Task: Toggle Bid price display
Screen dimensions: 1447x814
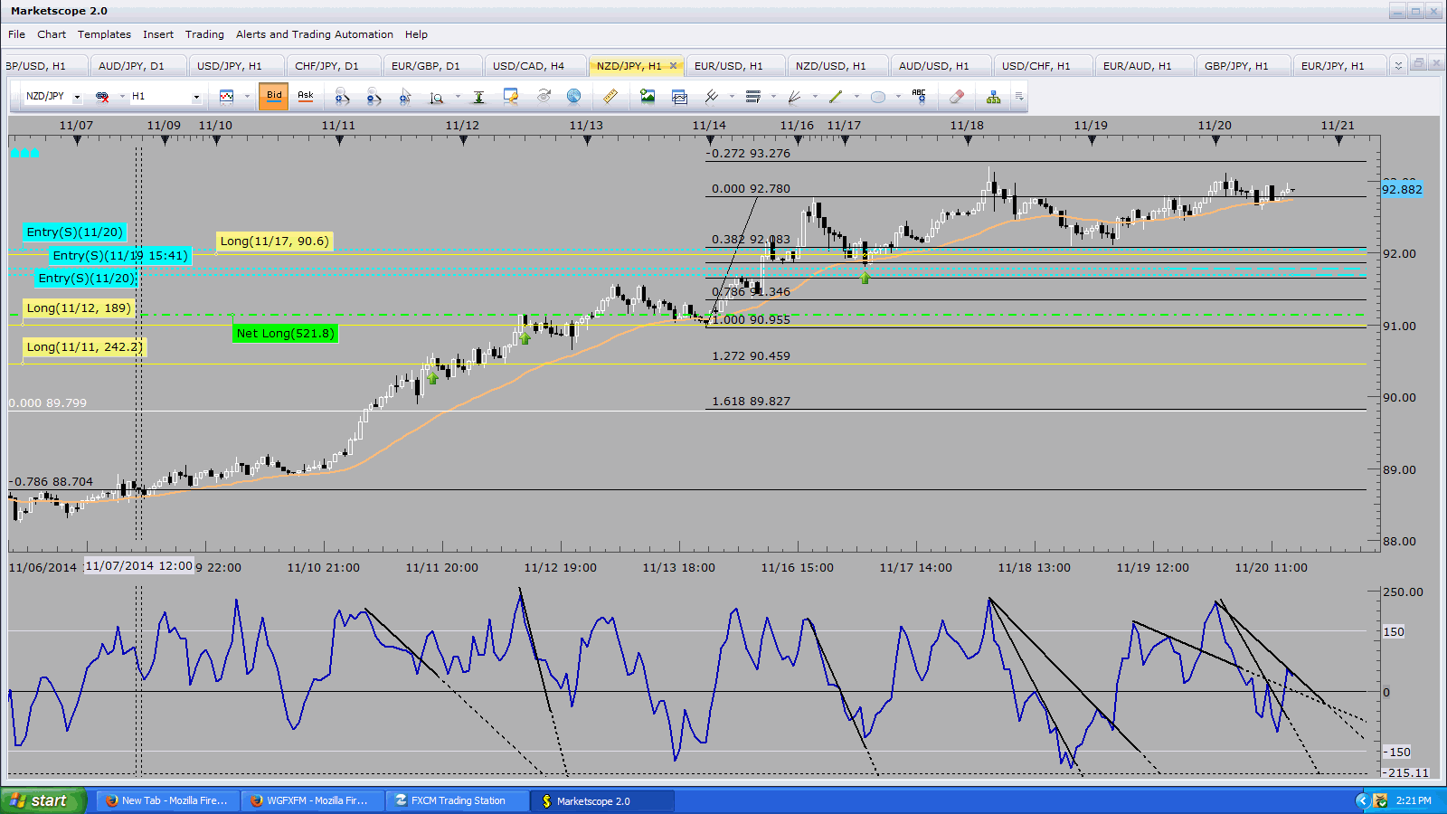Action: [274, 96]
